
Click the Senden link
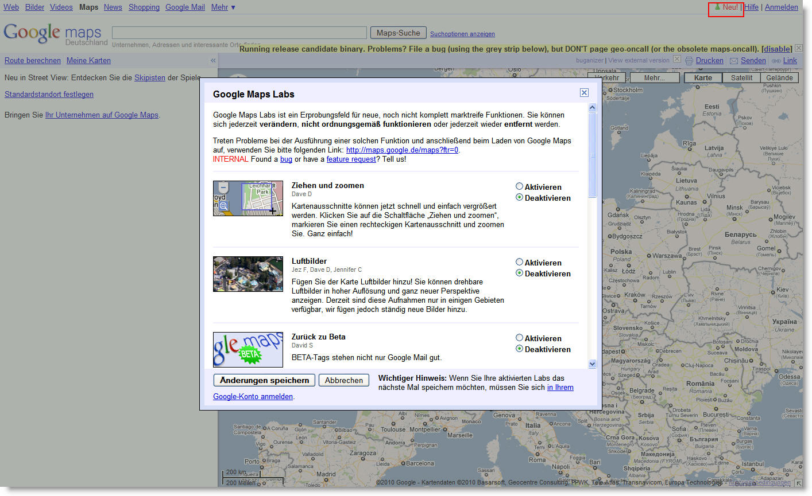[x=753, y=60]
